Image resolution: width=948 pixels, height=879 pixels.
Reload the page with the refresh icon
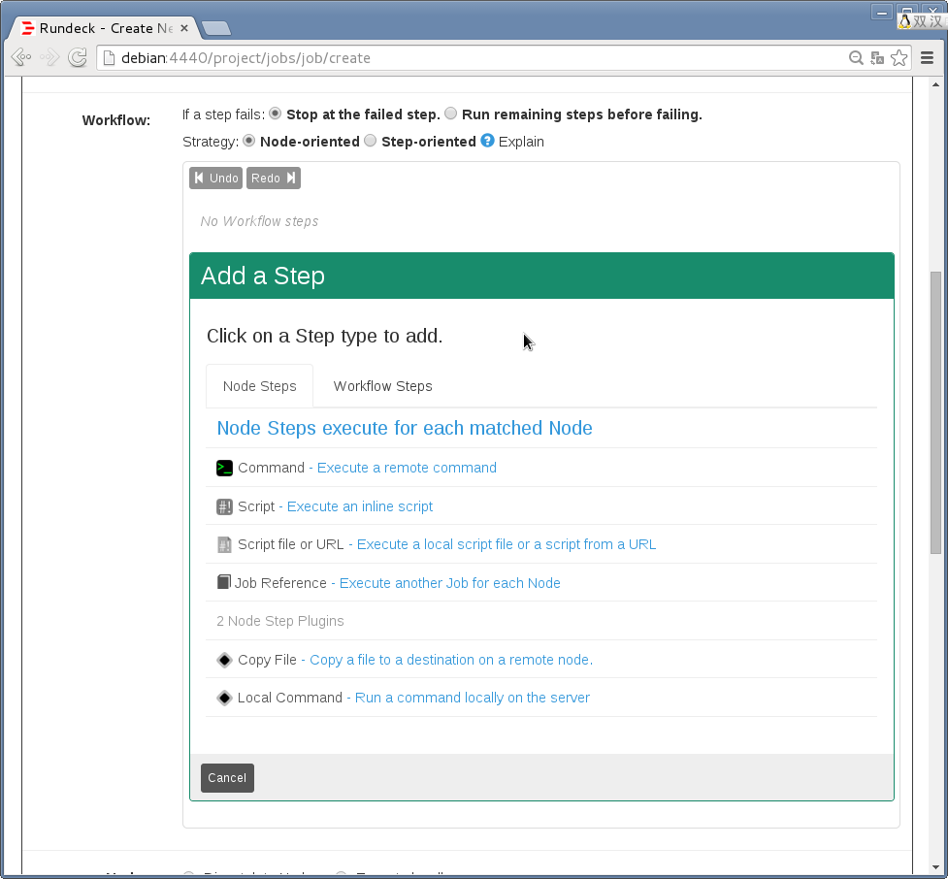(x=78, y=57)
